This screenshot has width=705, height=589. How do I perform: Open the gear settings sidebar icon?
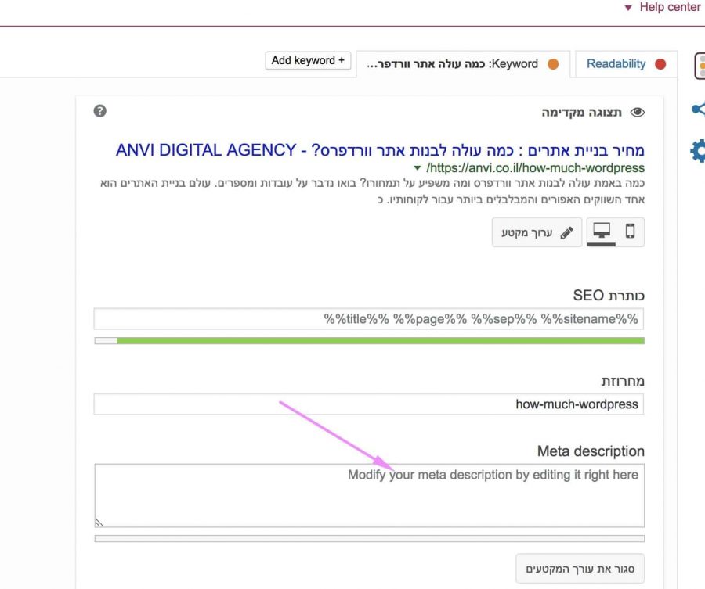(x=698, y=151)
